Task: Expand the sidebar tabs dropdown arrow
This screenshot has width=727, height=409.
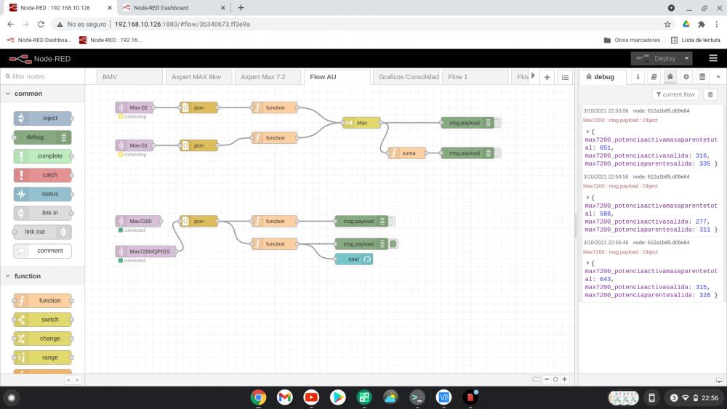Action: (x=718, y=77)
